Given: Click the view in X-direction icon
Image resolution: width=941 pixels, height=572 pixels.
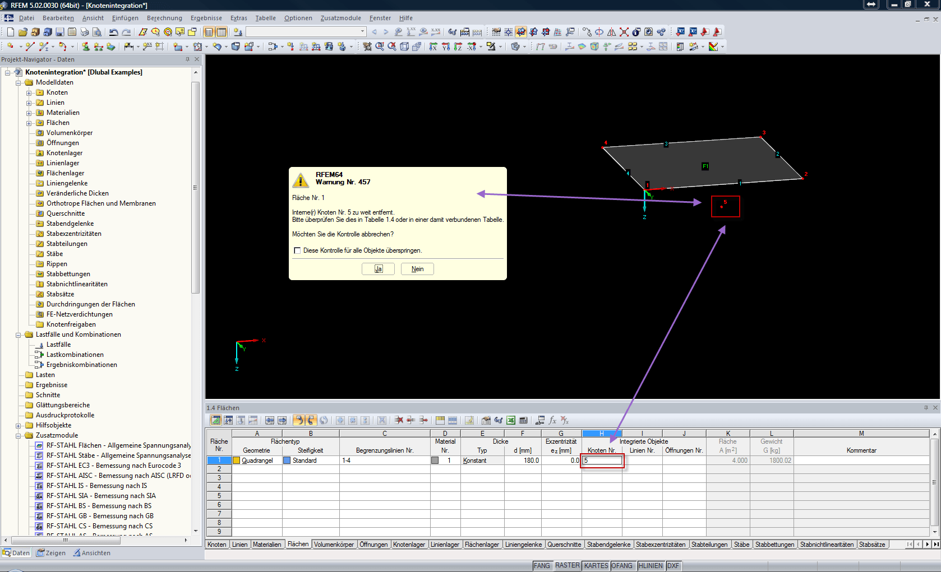Looking at the screenshot, I should coord(434,46).
